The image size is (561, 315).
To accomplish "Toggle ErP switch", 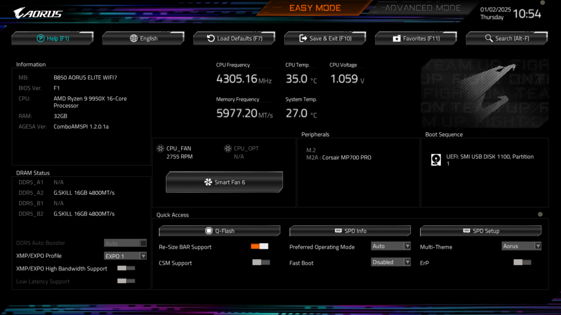I will pyautogui.click(x=522, y=262).
